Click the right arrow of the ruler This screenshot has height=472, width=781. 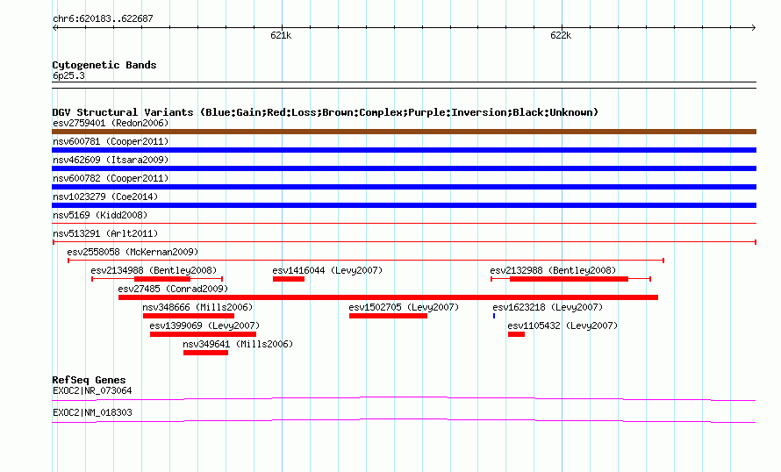[x=754, y=28]
